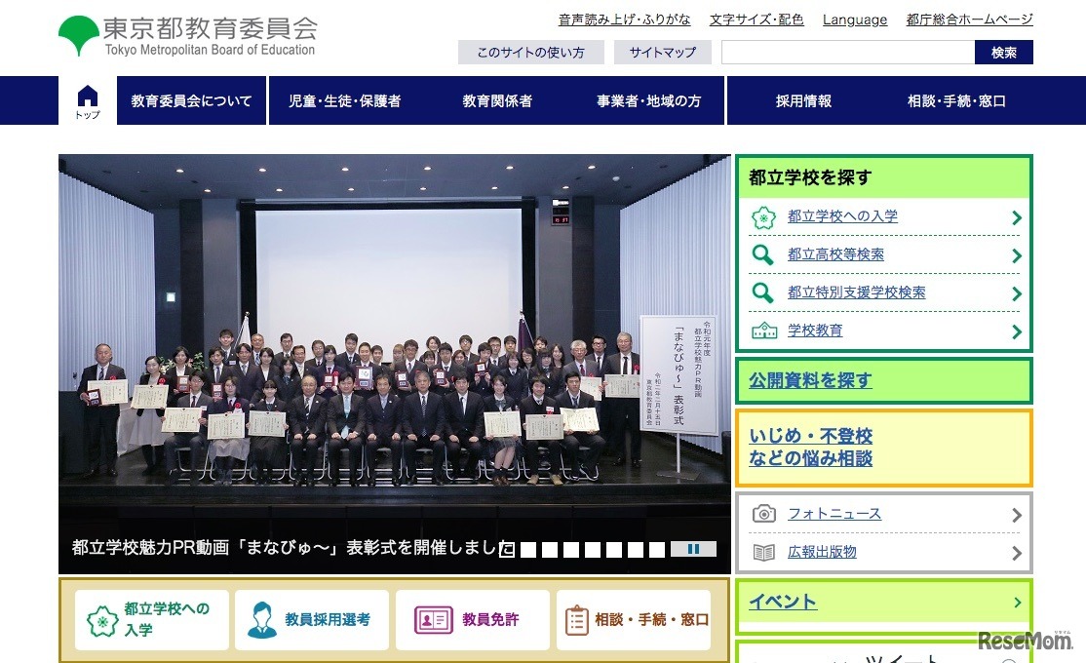This screenshot has height=663, width=1086.
Task: Click the 検索 search button
Action: [x=1004, y=52]
